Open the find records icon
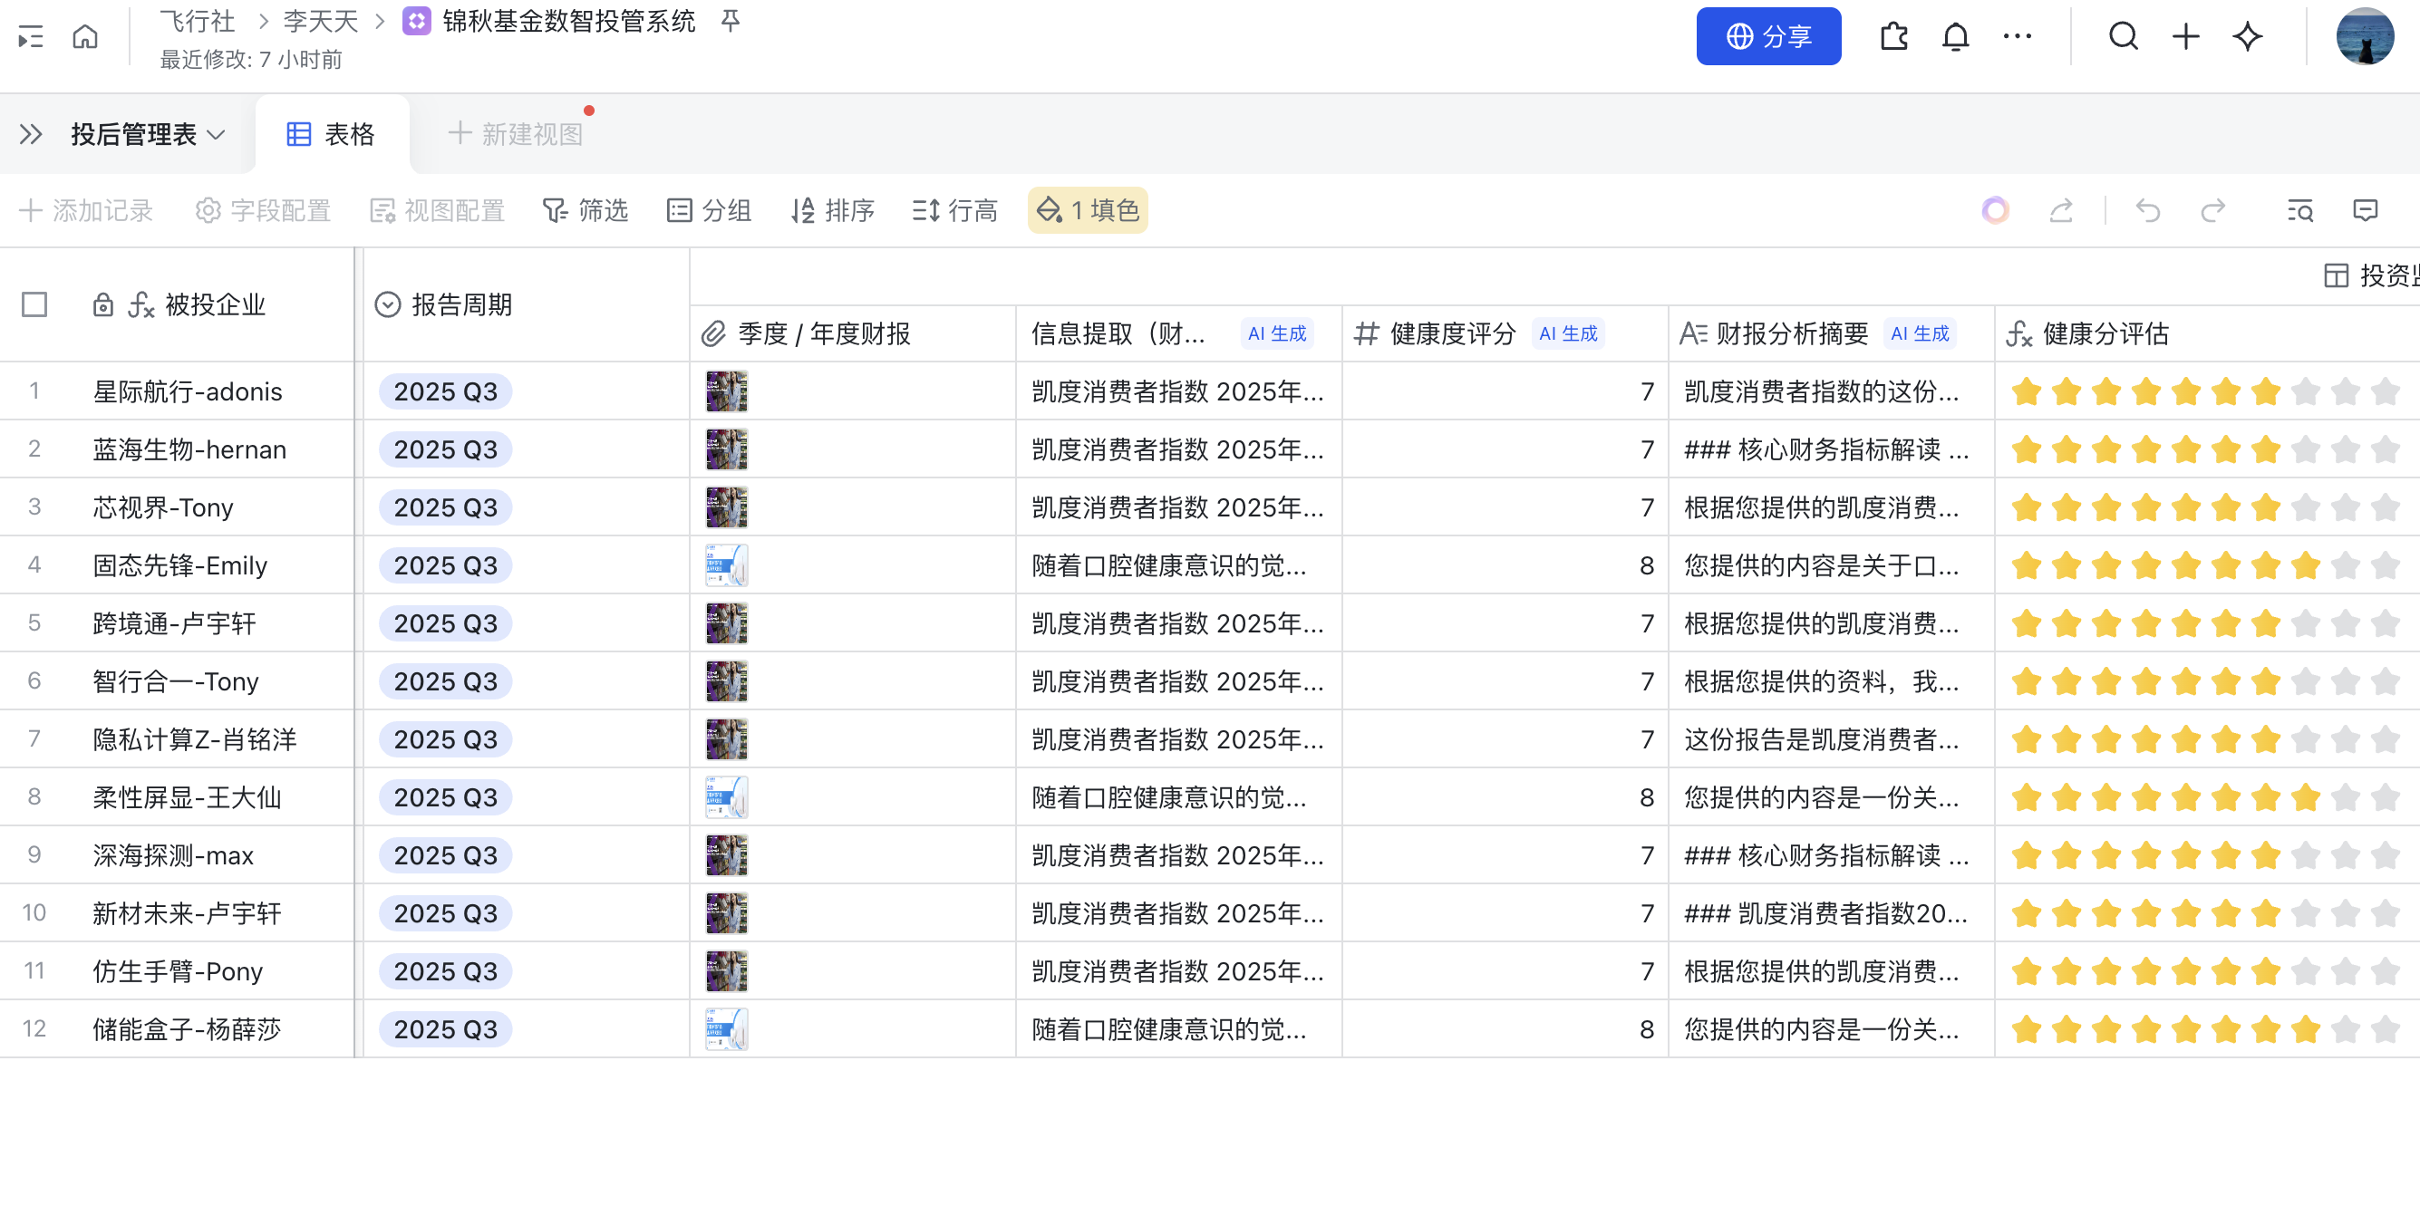 pos(2299,210)
